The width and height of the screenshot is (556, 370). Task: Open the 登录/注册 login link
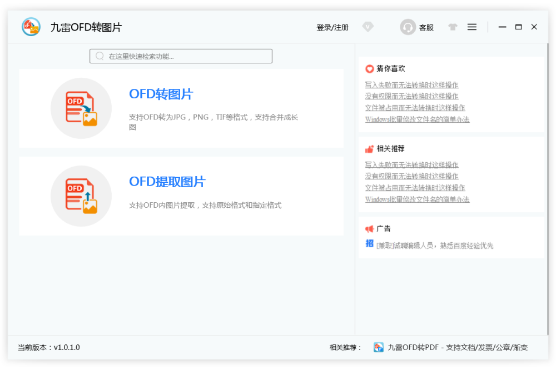[x=332, y=27]
